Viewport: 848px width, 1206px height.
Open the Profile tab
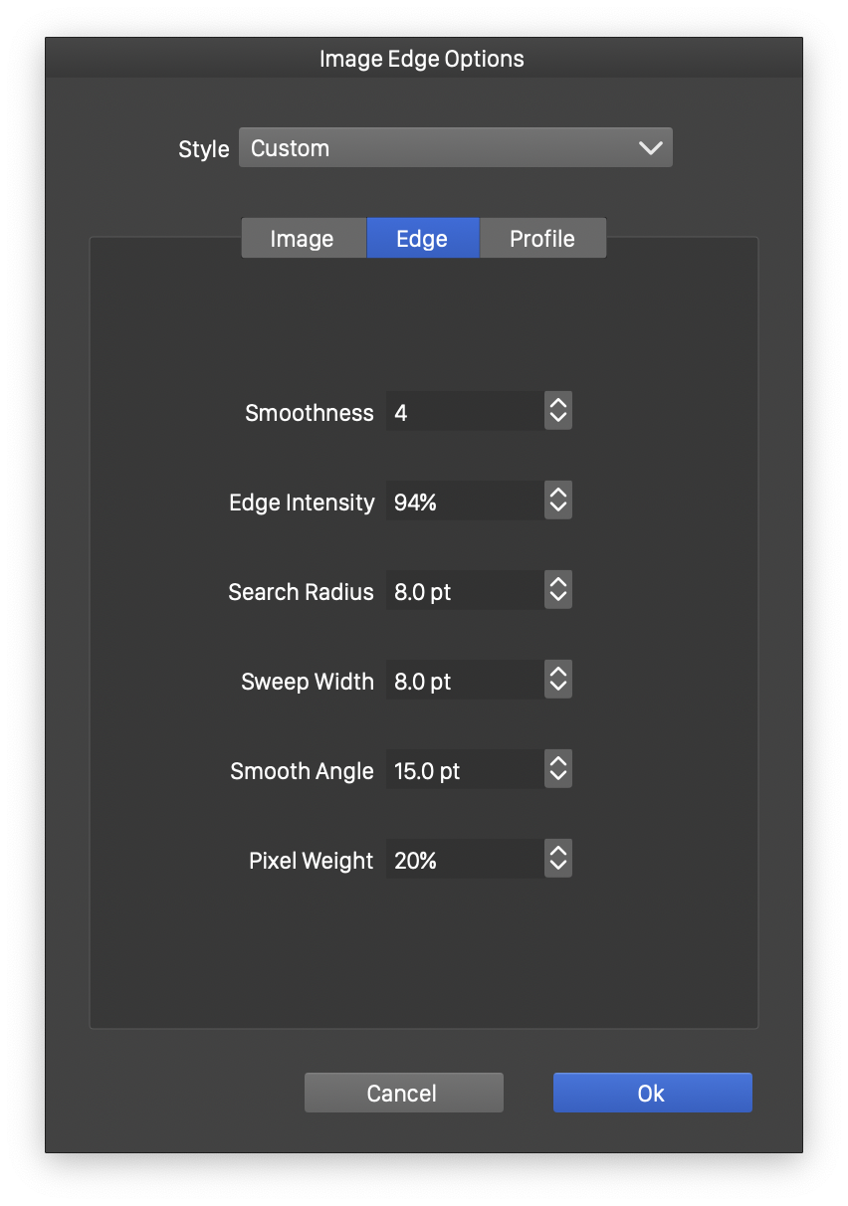[x=542, y=239]
